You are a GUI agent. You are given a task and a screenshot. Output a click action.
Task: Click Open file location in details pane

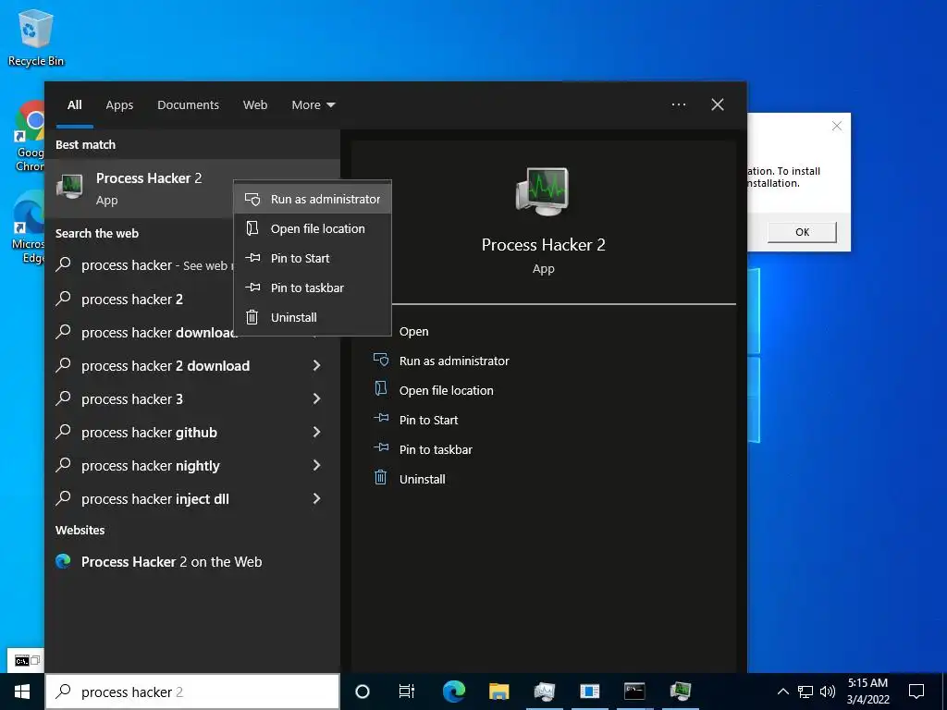point(447,391)
